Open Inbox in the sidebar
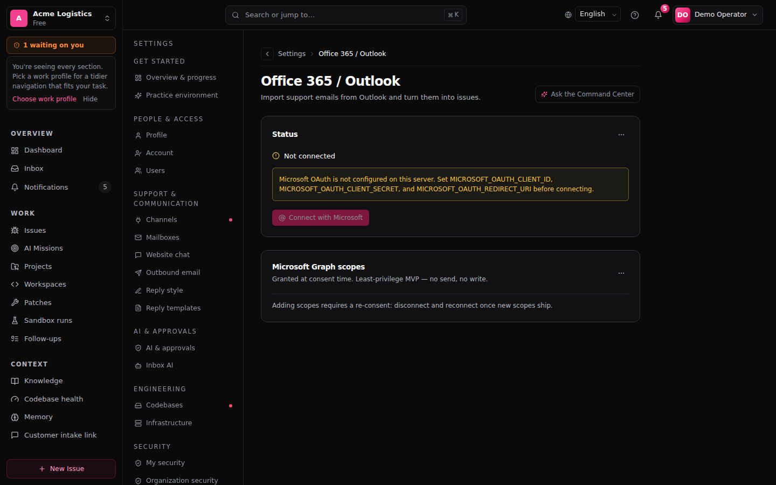776x485 pixels. [x=61, y=169]
